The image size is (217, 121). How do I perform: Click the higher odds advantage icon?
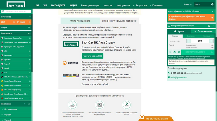point(73,105)
